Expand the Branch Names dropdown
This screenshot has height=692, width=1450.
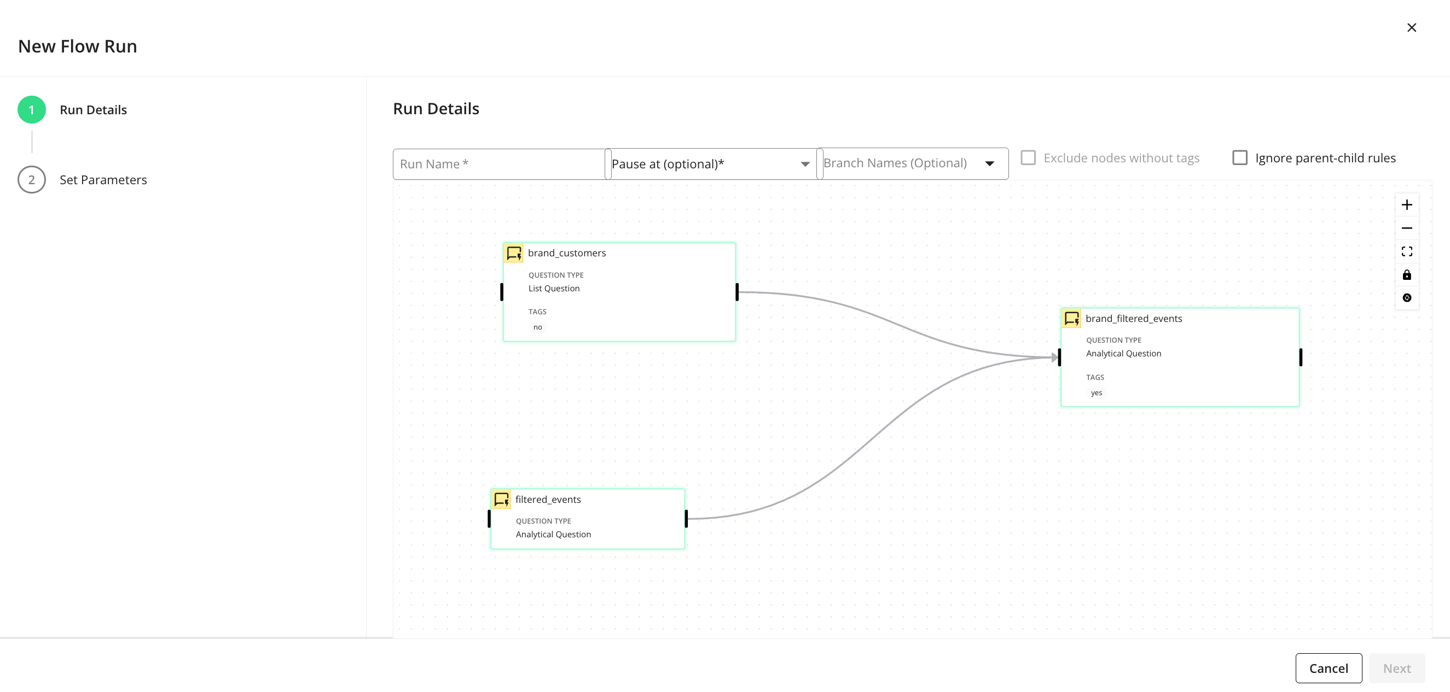912,163
